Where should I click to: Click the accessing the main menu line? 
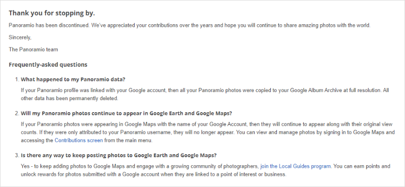(87, 141)
